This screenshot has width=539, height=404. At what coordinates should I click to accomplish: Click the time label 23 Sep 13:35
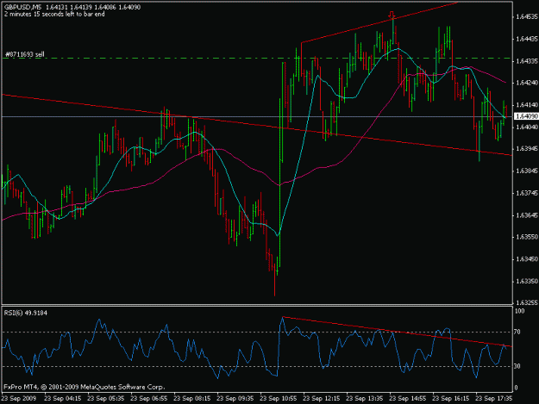pyautogui.click(x=365, y=399)
